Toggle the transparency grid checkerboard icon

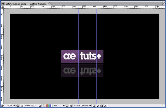click(x=71, y=106)
